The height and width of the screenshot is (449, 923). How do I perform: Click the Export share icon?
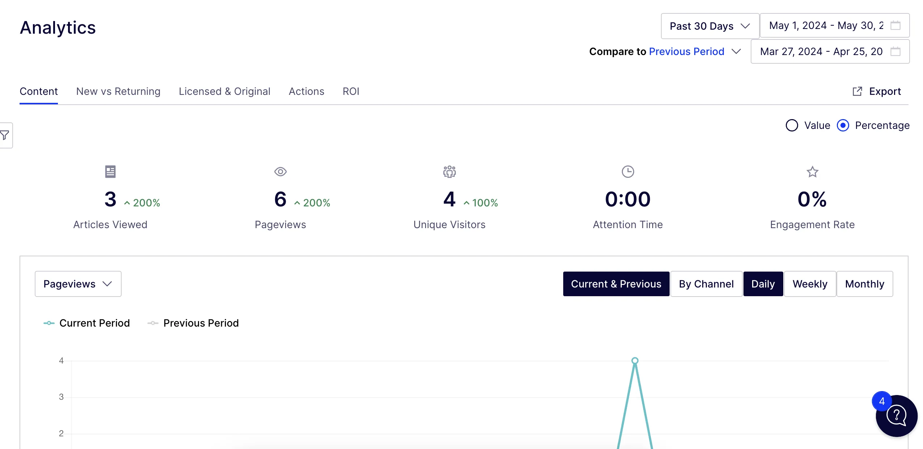tap(857, 91)
